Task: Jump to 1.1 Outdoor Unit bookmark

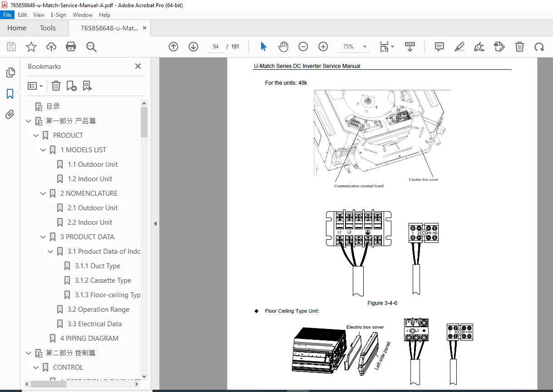Action: 93,165
